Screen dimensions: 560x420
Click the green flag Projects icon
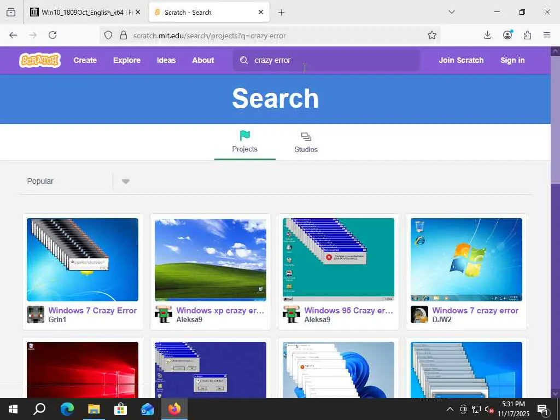point(244,136)
